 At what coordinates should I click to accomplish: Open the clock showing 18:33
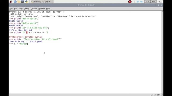click(160, 2)
